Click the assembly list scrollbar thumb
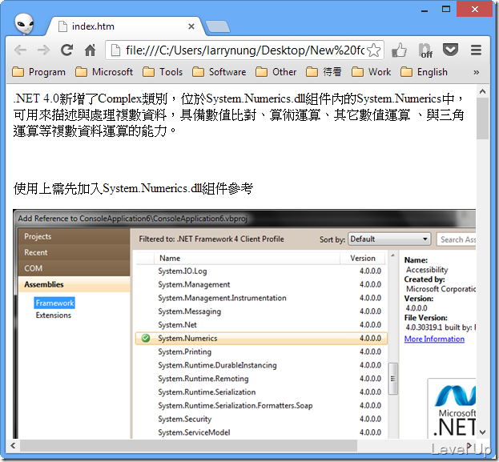499x462 pixels. pyautogui.click(x=393, y=379)
